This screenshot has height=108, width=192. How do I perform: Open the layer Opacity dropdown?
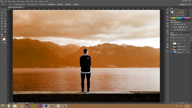190,38
